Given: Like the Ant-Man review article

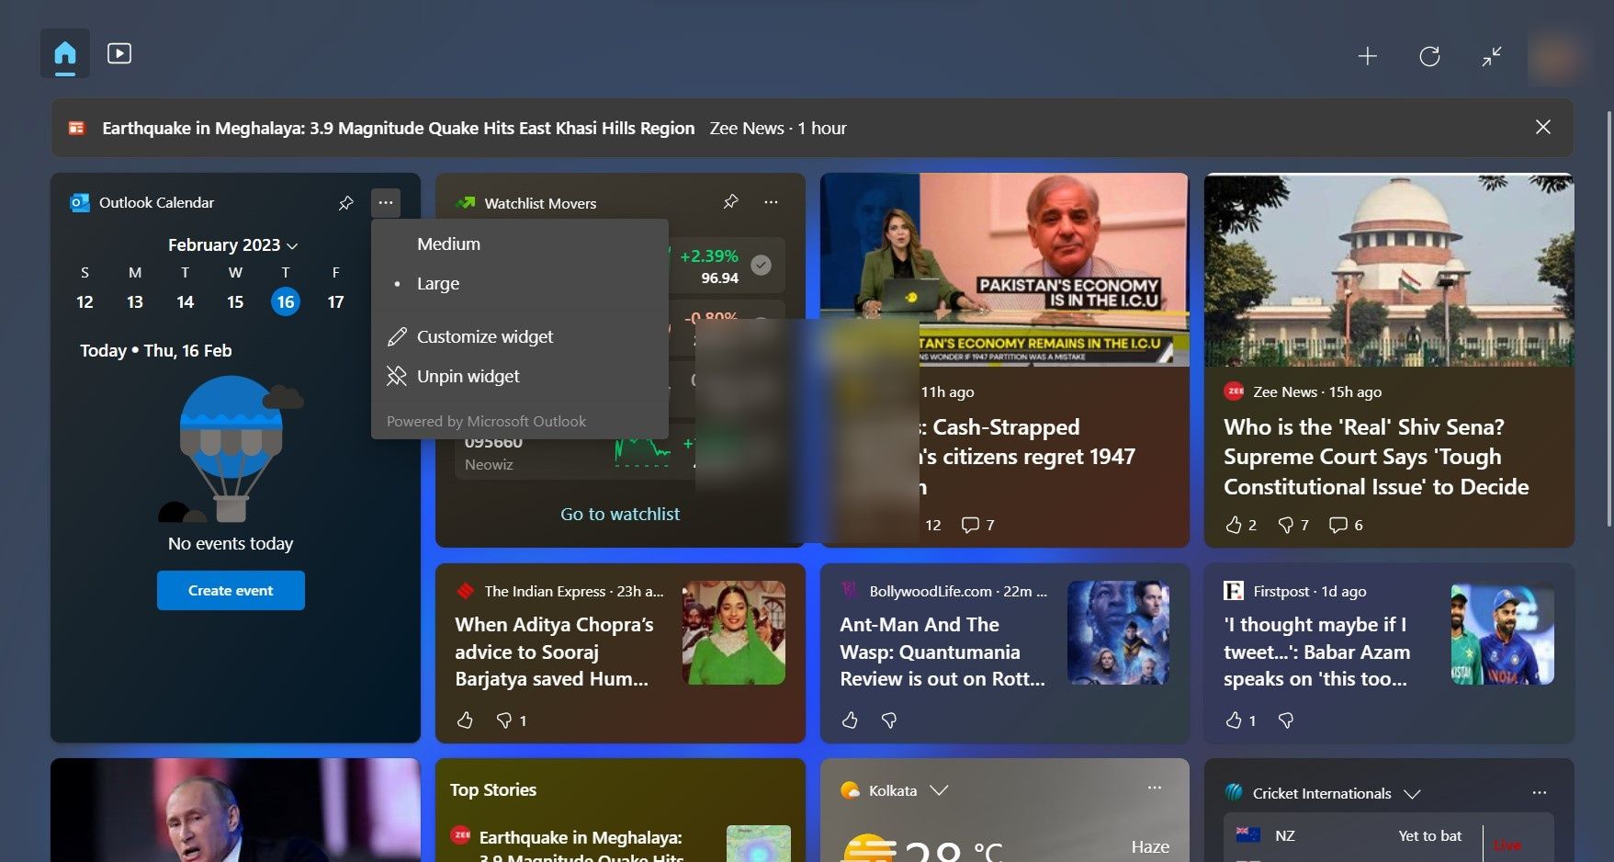Looking at the screenshot, I should pos(850,720).
